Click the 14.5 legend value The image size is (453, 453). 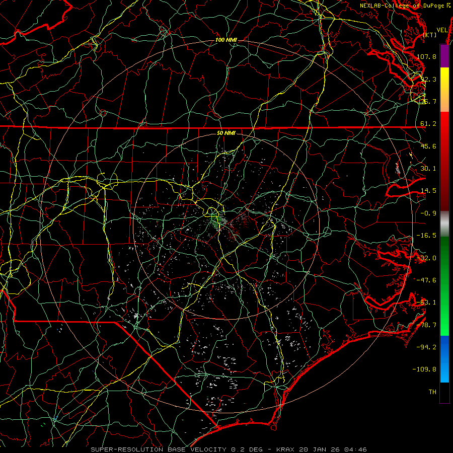click(x=428, y=191)
